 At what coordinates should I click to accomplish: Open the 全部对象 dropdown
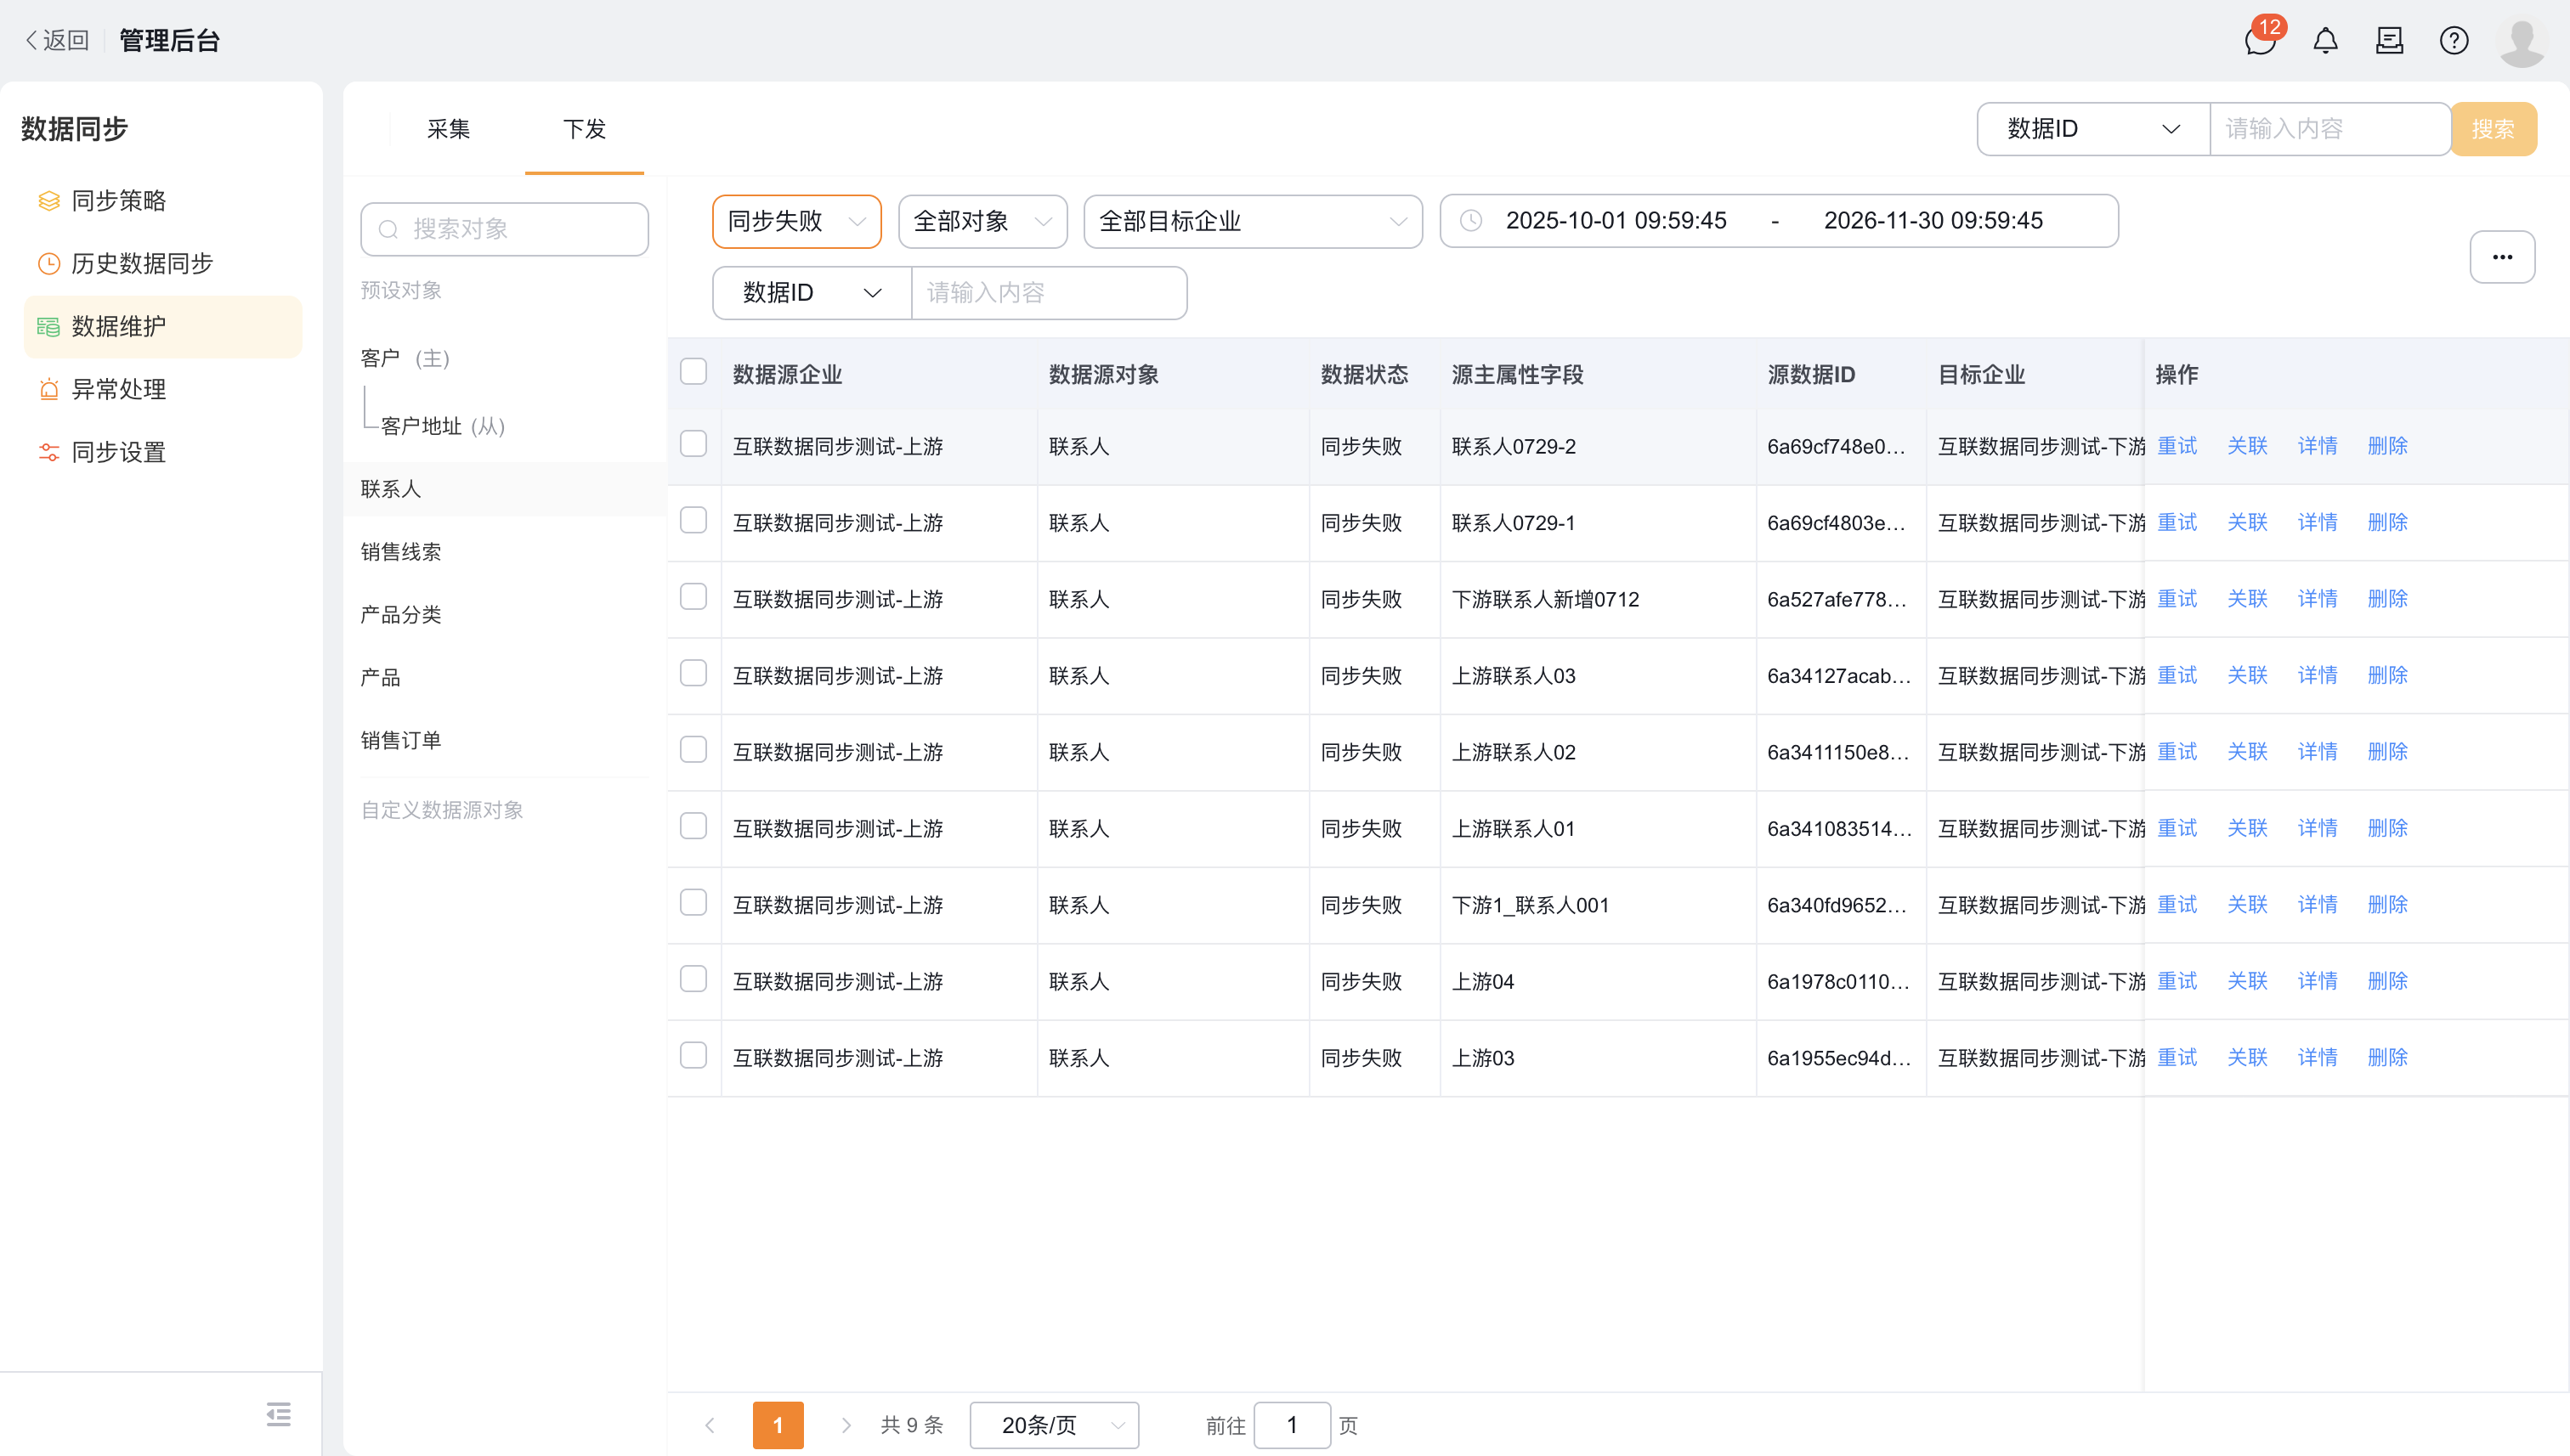tap(982, 221)
